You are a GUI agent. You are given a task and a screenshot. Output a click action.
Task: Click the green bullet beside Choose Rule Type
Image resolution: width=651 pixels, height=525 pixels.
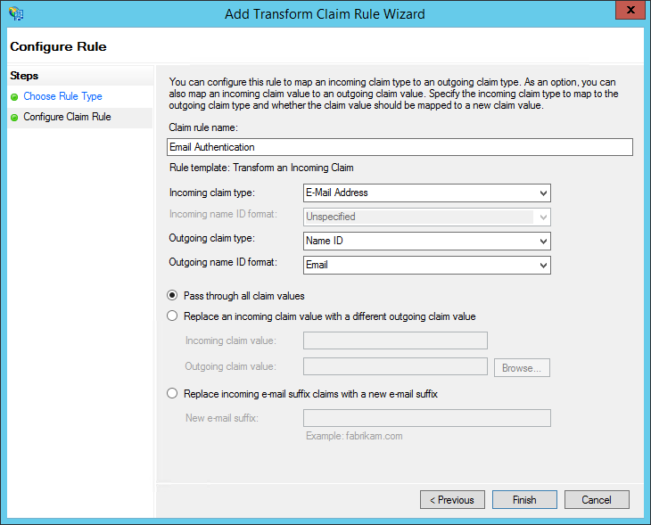click(x=14, y=96)
